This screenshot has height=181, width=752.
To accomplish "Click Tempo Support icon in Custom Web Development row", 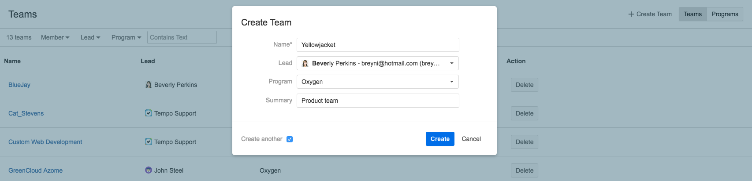I will pyautogui.click(x=149, y=142).
